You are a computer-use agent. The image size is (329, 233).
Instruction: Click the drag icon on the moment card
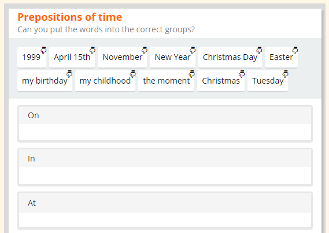point(191,74)
